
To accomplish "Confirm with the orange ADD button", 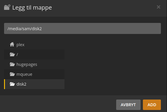I will point(152,105).
